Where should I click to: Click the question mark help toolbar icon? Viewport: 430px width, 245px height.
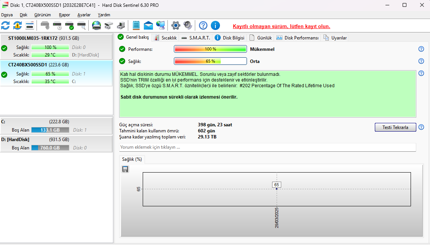click(x=203, y=25)
